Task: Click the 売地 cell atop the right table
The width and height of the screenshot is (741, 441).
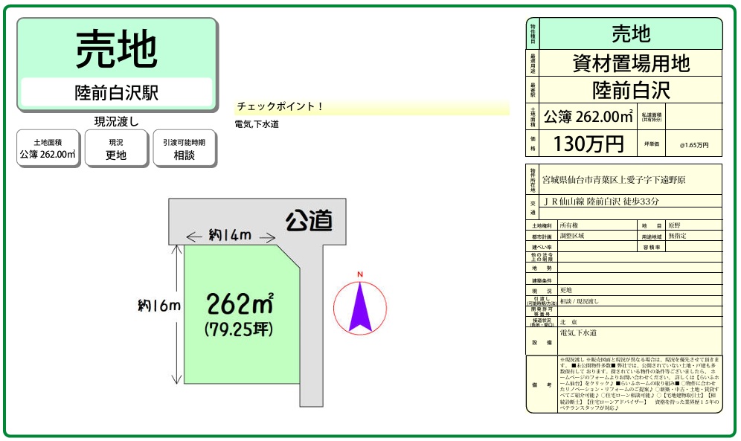Action: coord(631,34)
